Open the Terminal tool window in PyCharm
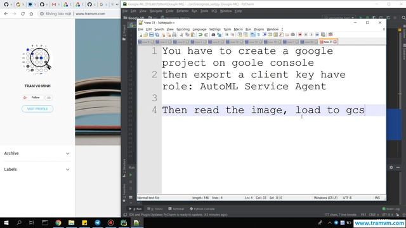This screenshot has width=406, height=228. [x=176, y=208]
